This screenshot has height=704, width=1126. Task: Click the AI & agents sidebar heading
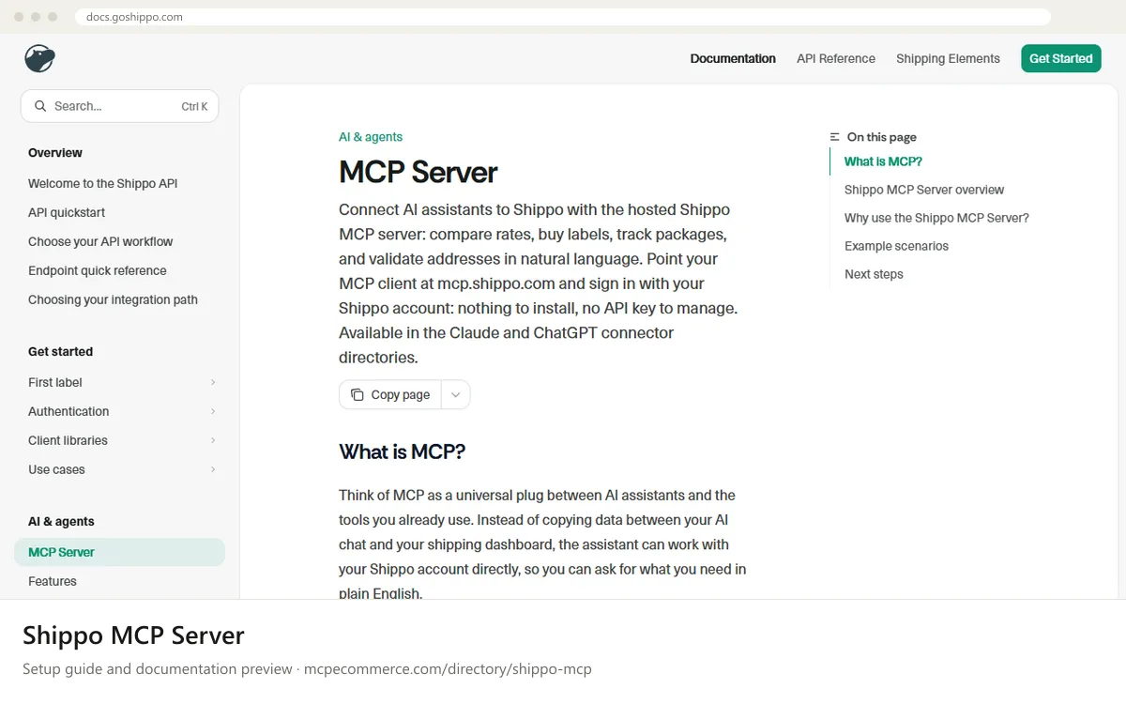[61, 522]
